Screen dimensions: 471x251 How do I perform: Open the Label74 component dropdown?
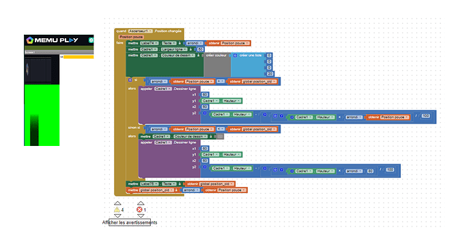pos(149,43)
